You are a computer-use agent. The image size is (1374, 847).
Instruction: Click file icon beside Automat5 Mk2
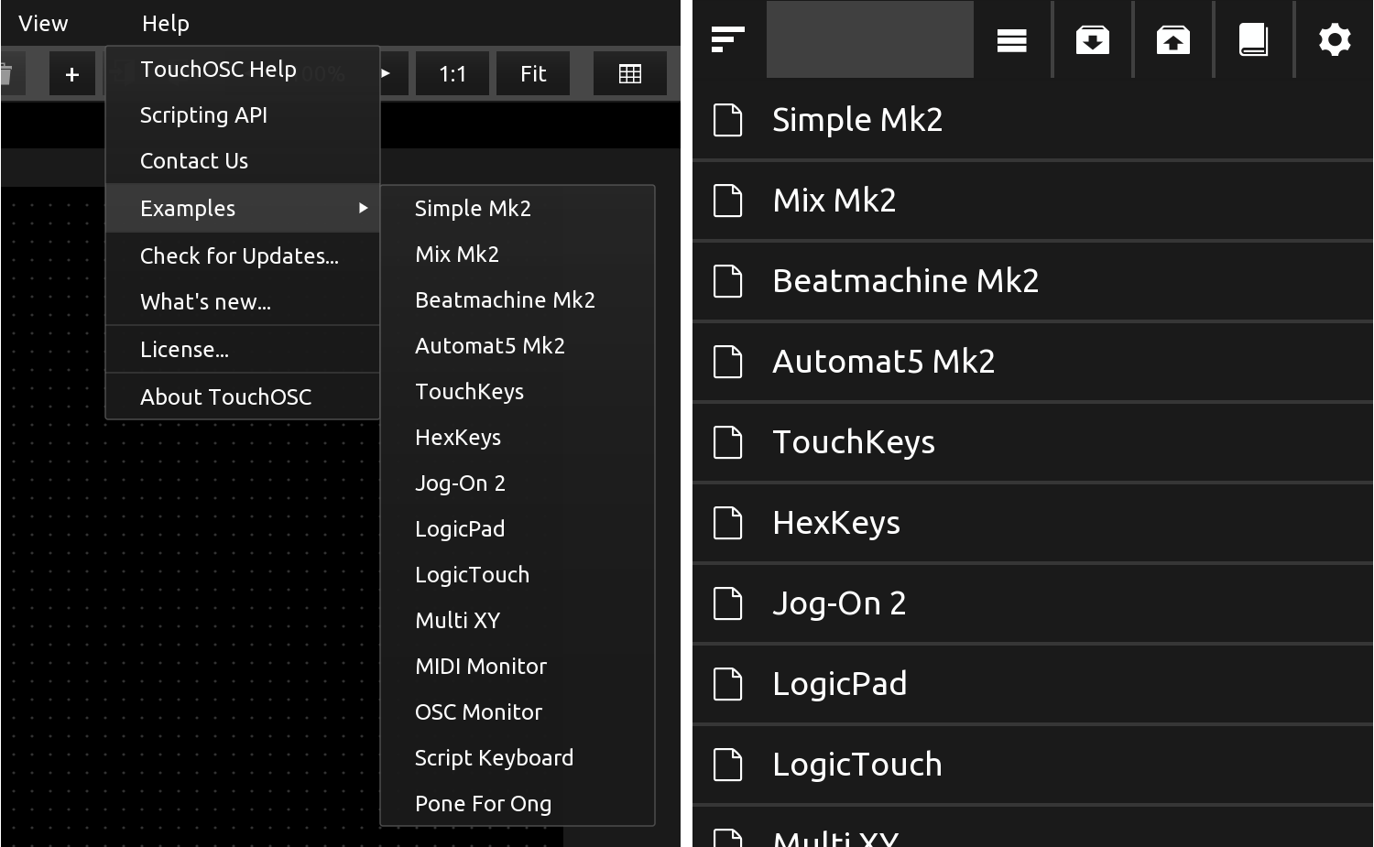[728, 362]
